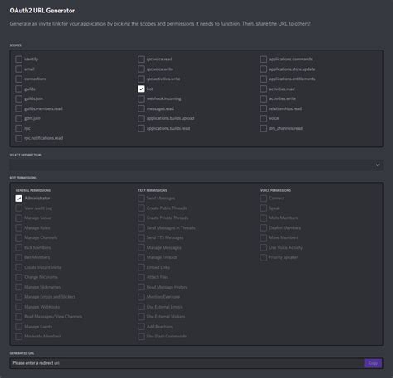Tick Create Private Threads permission
Screen dimensions: 393x378
(141, 218)
